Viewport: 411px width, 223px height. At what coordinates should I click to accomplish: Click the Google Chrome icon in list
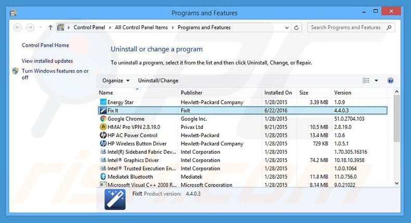click(x=104, y=119)
